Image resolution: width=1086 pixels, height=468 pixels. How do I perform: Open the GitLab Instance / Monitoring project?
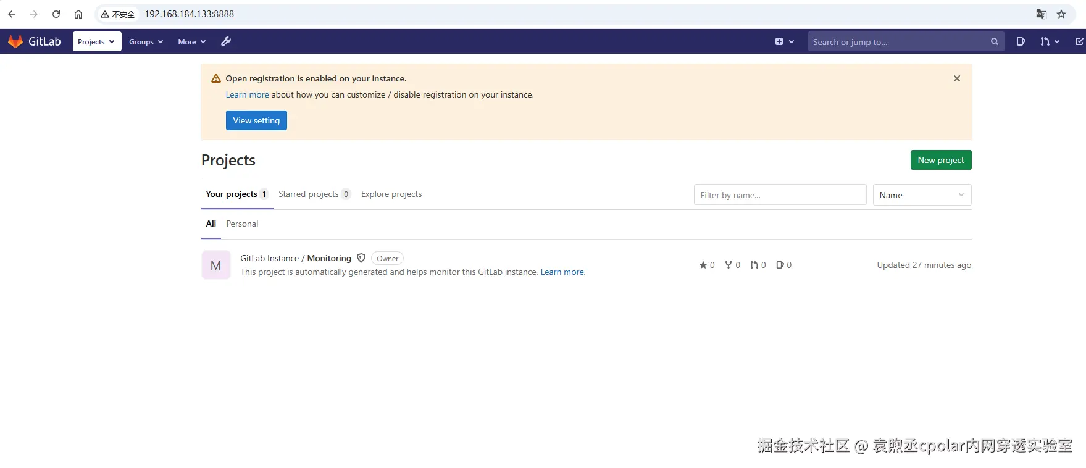click(296, 258)
